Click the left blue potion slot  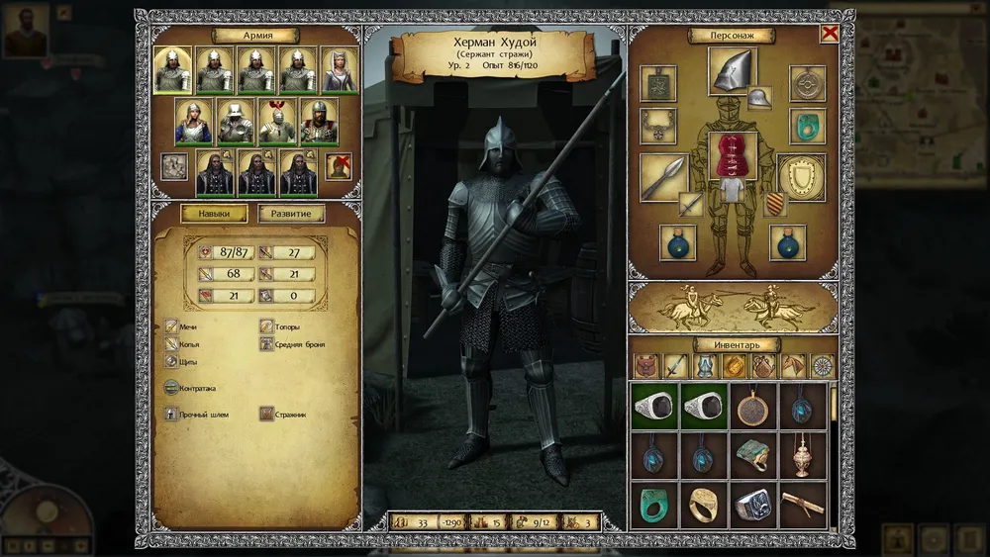[x=677, y=242]
